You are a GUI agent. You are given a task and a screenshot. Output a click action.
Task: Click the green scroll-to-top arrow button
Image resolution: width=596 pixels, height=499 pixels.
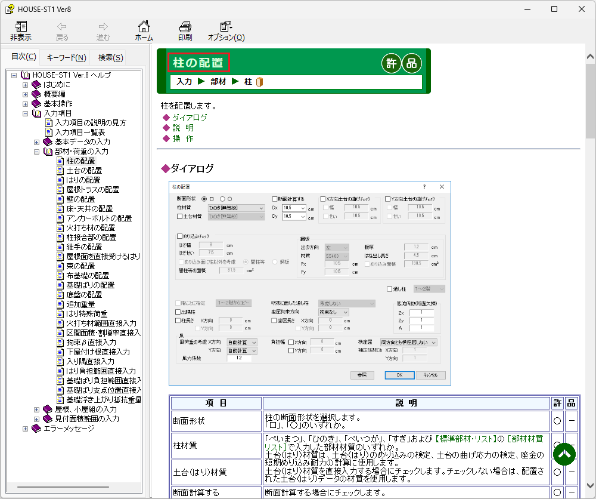point(565,454)
